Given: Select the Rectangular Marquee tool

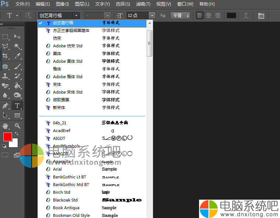Looking at the screenshot, I should tap(5, 37).
